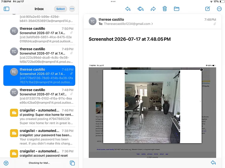Tap the message subject Screenshot 2026-07-17 at 7.48.05 PM
The height and width of the screenshot is (168, 225).
click(x=130, y=39)
